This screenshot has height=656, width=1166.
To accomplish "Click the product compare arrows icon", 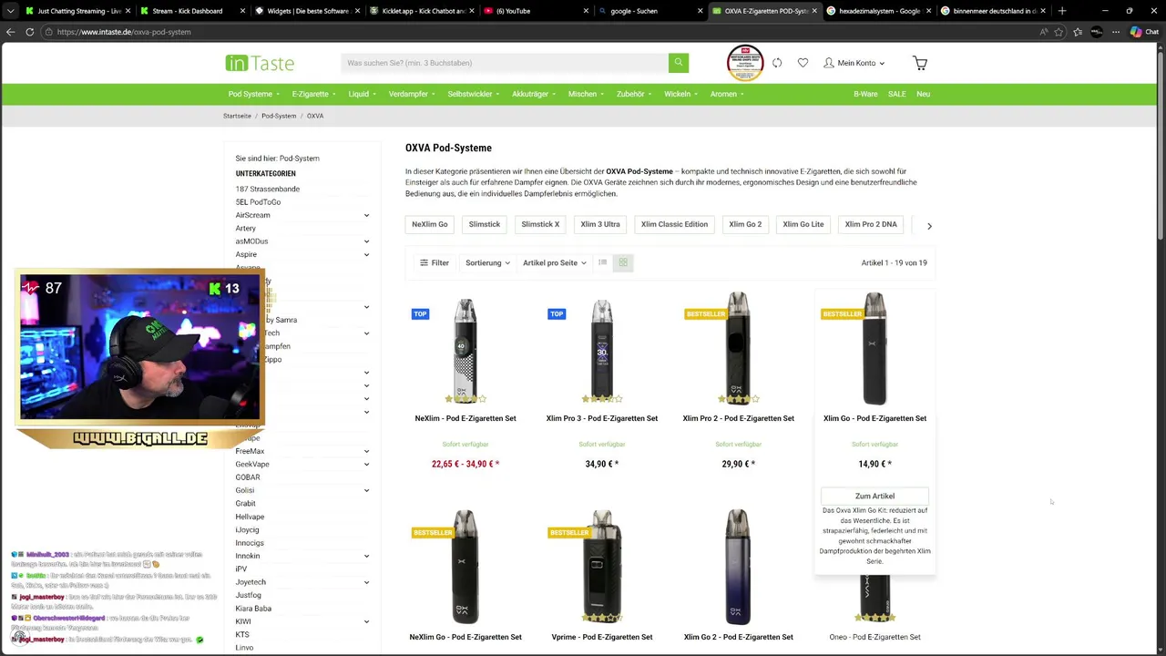I will click(x=777, y=63).
